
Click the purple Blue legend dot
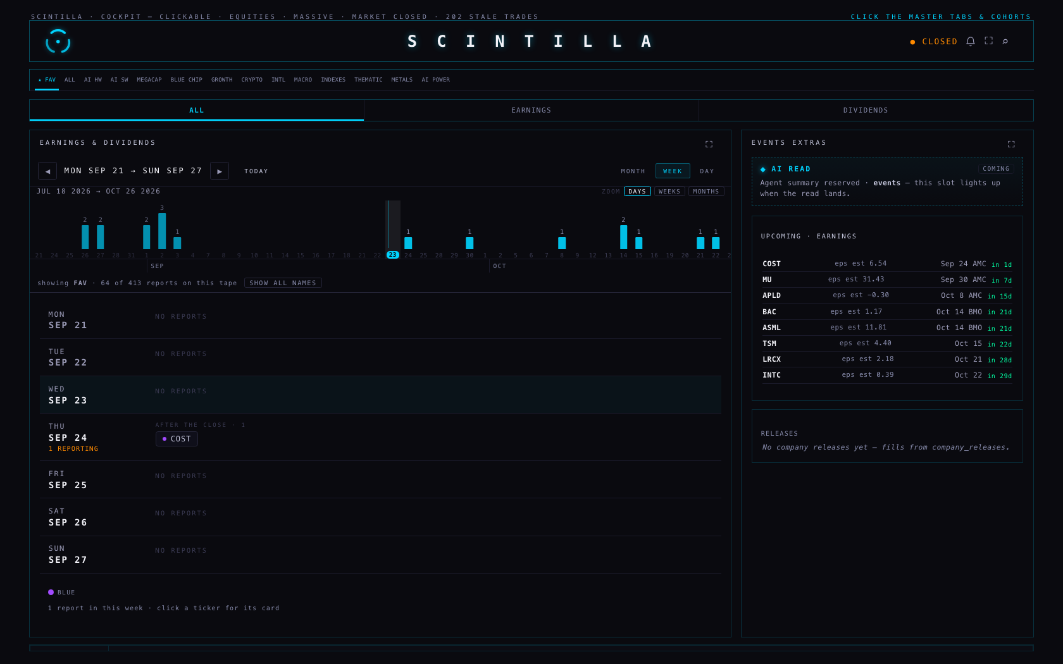pyautogui.click(x=51, y=593)
